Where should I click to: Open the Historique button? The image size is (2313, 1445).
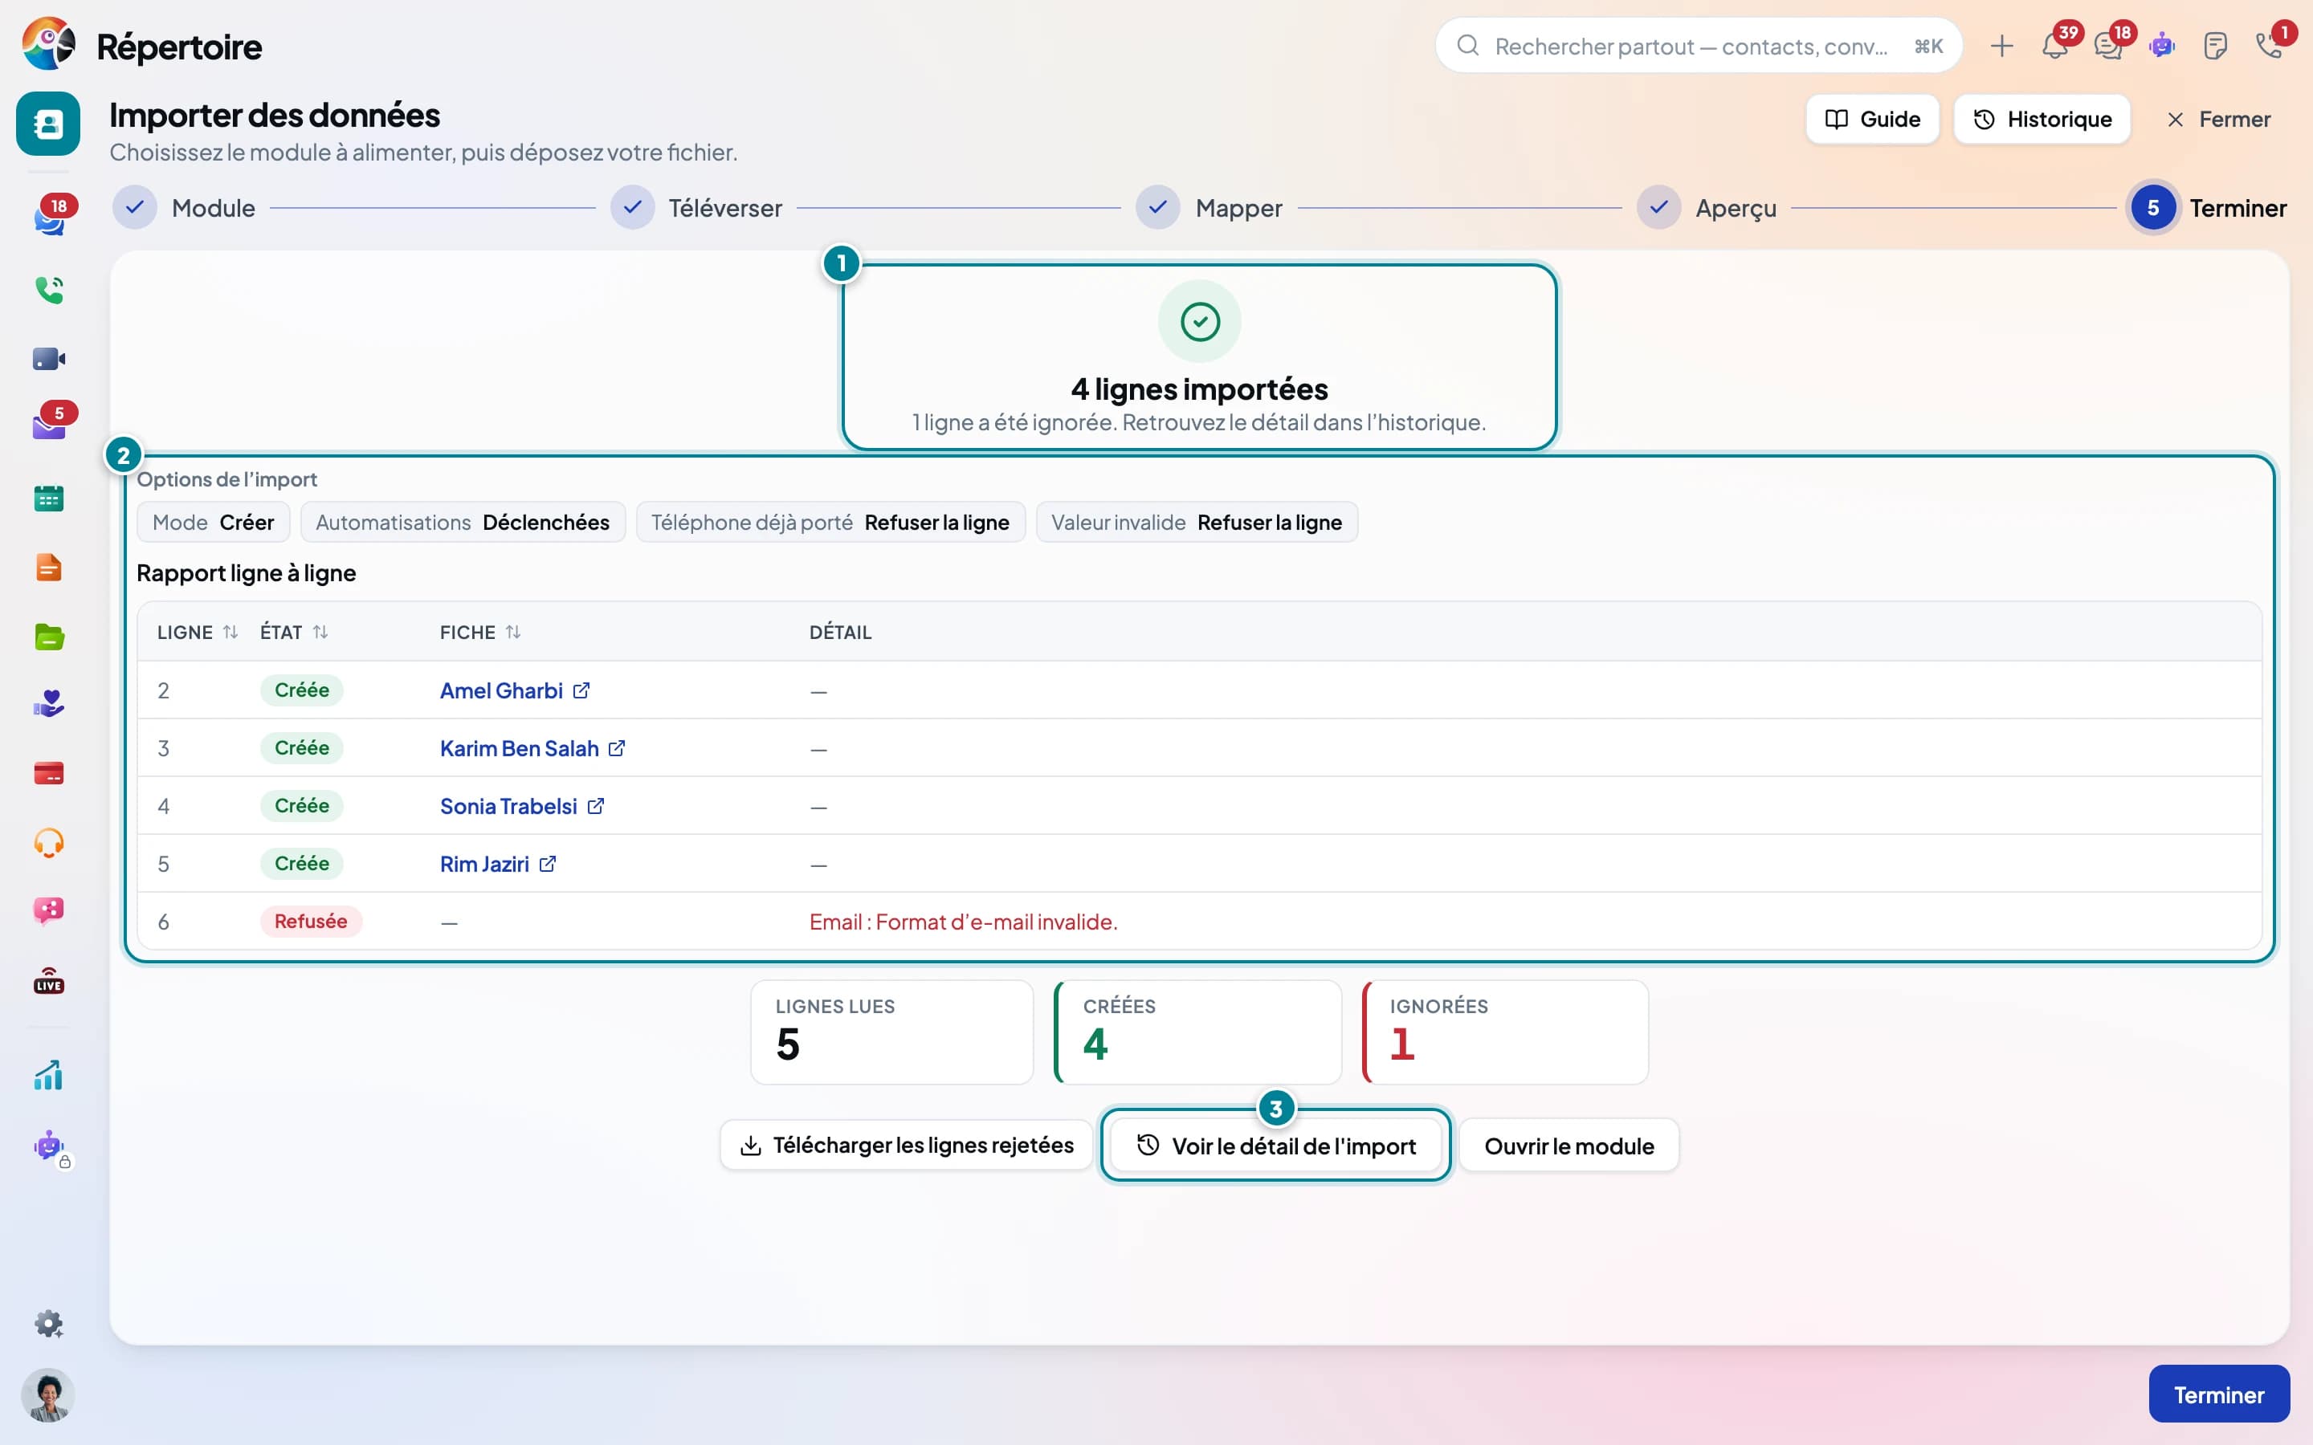click(x=2042, y=120)
